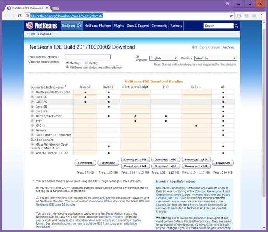The width and height of the screenshot is (268, 232).
Task: Follow the NetBeans Platform link in the footnotes
Action: tap(111, 217)
